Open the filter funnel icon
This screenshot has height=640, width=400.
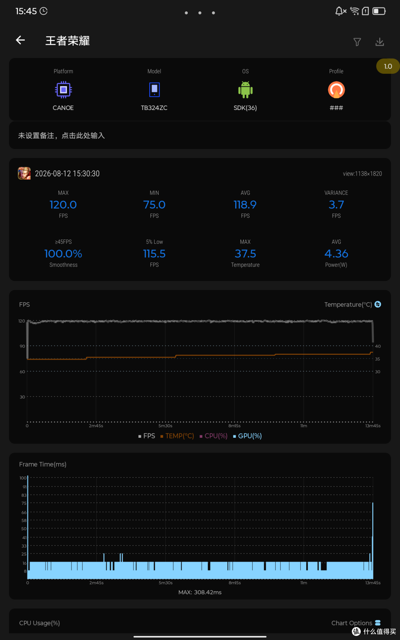coord(357,42)
